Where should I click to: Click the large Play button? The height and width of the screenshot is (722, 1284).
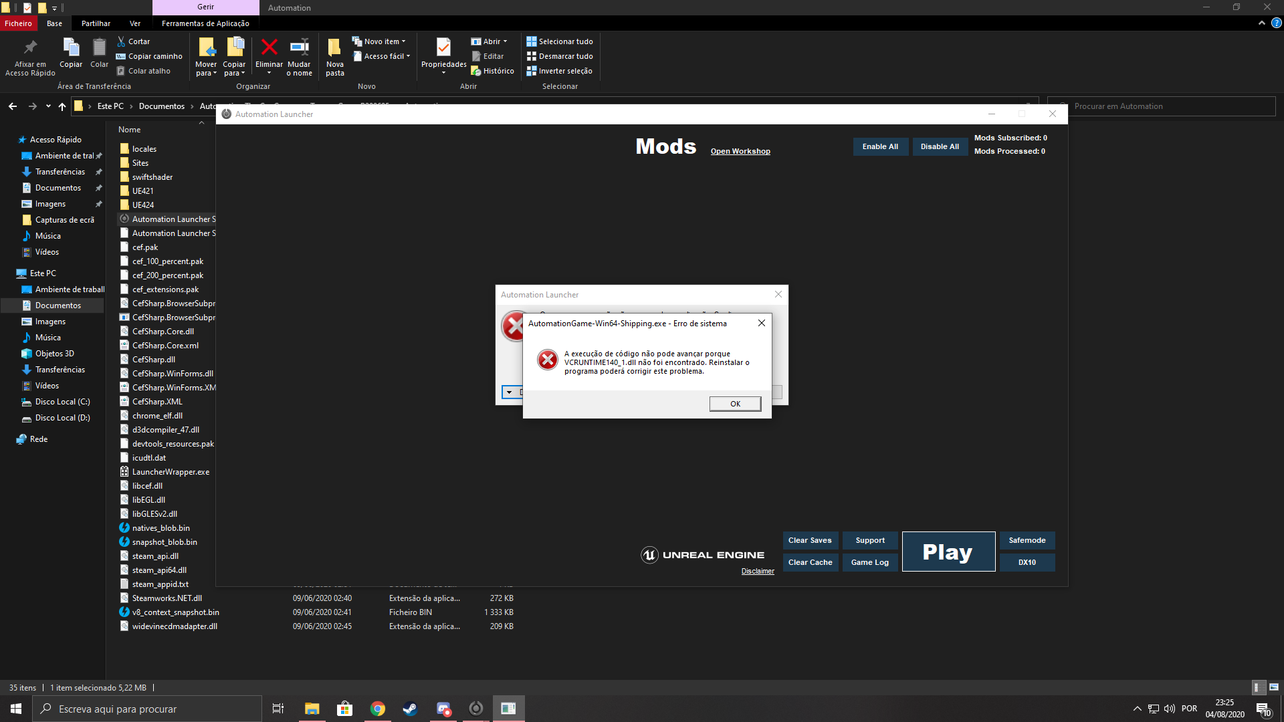pyautogui.click(x=948, y=552)
